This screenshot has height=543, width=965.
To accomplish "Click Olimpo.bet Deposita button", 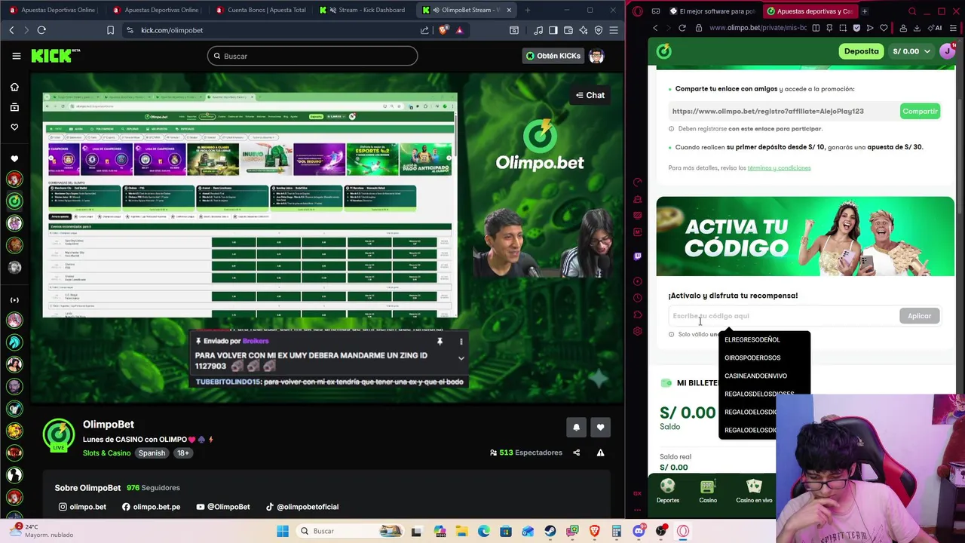I will pos(861,51).
